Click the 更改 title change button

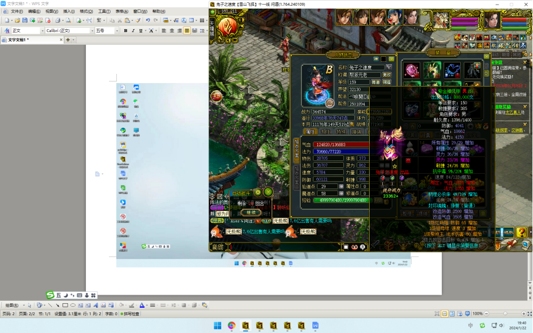click(x=387, y=75)
